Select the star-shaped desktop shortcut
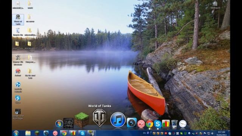242x136 pixels. coord(18,60)
